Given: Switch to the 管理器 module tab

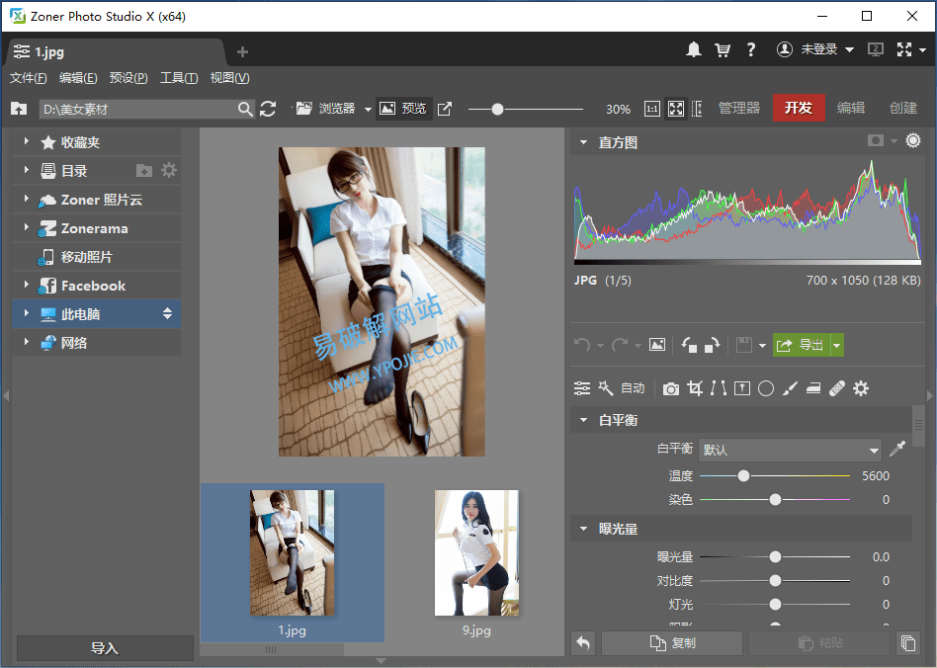Looking at the screenshot, I should point(738,109).
